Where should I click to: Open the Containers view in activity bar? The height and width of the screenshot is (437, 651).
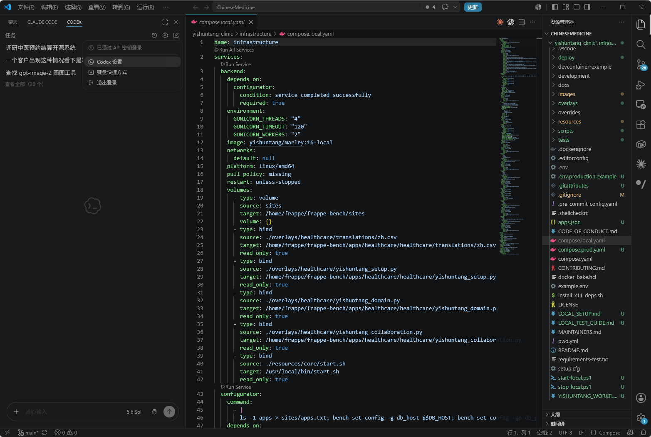641,144
